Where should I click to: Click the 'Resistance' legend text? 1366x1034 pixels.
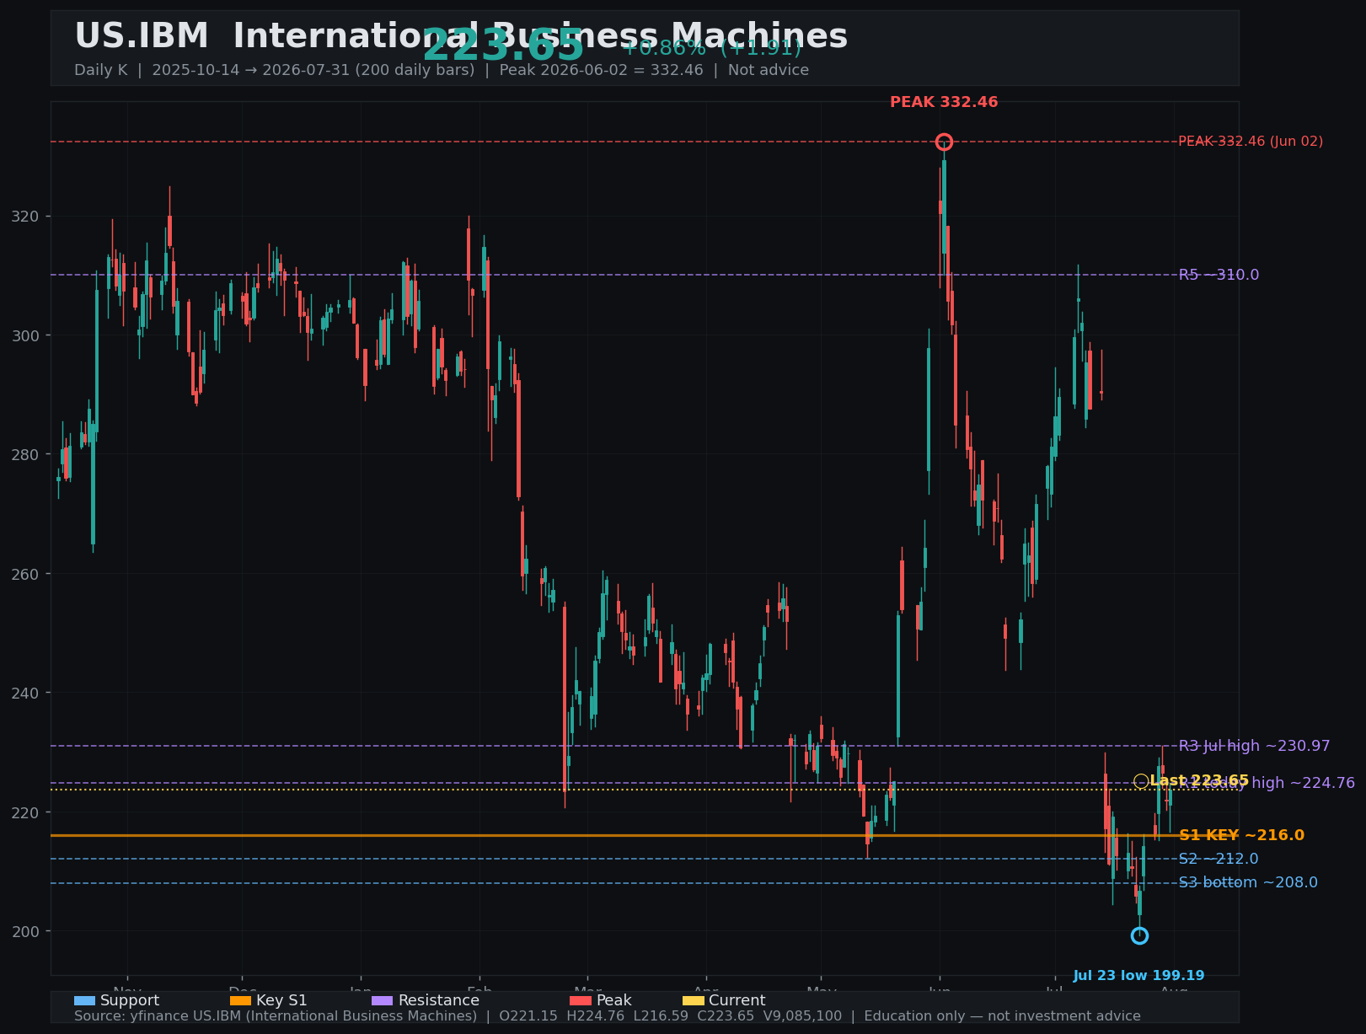439,1000
